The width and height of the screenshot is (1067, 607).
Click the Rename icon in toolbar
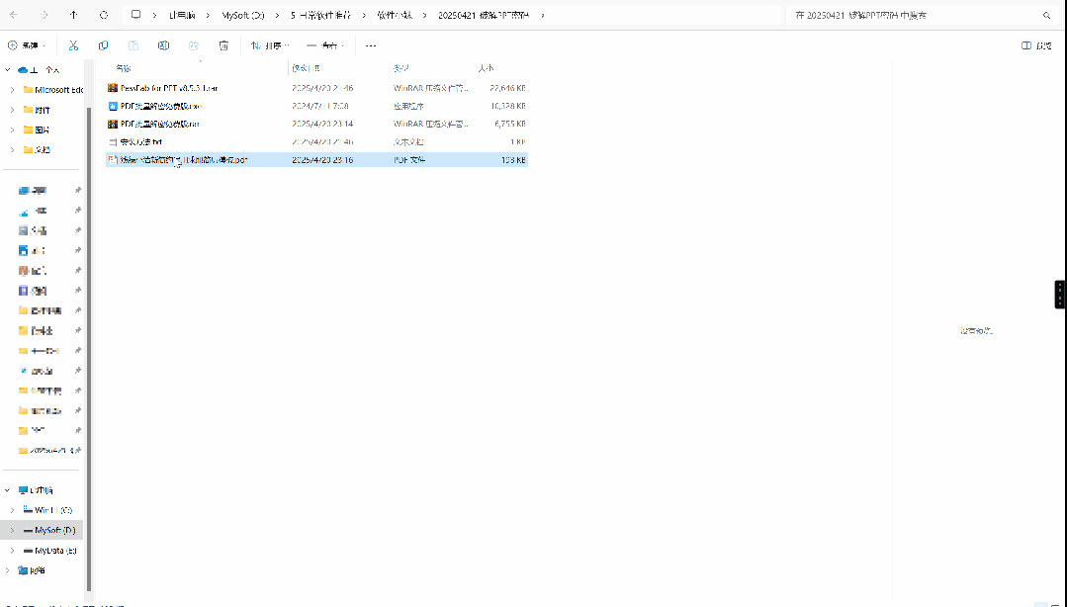click(x=164, y=45)
